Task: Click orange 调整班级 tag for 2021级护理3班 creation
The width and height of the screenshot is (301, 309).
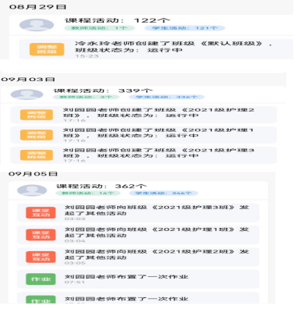Action: tap(37, 155)
